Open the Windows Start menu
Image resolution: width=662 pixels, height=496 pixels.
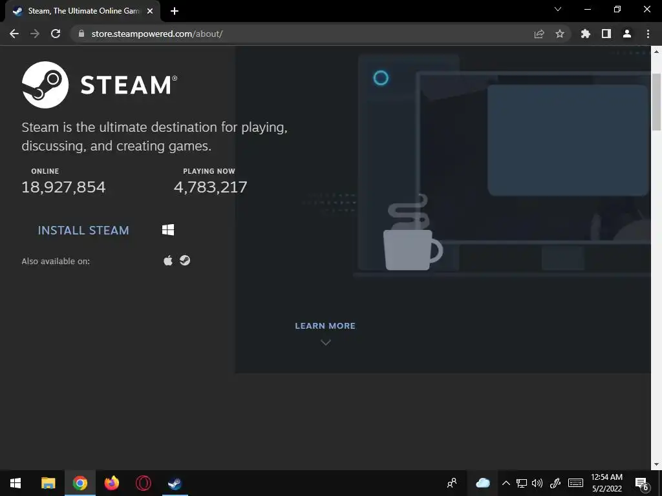(x=16, y=483)
